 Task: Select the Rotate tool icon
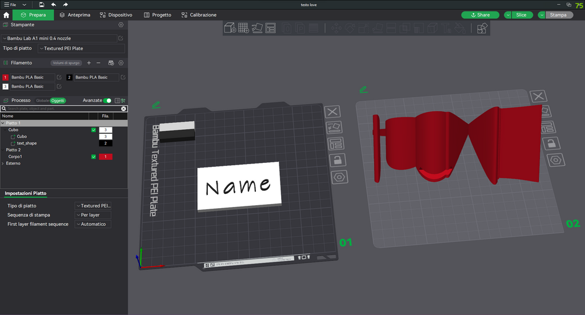pyautogui.click(x=350, y=28)
